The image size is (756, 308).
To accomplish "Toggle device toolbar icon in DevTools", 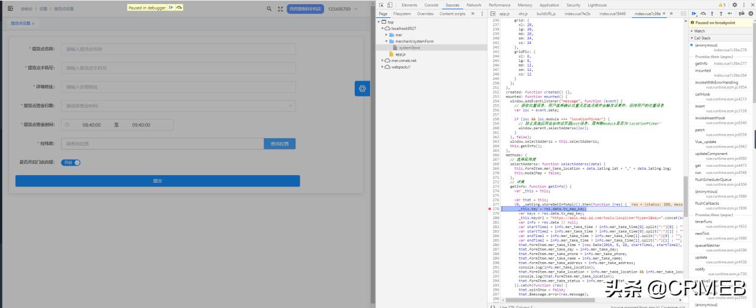I will [x=390, y=5].
